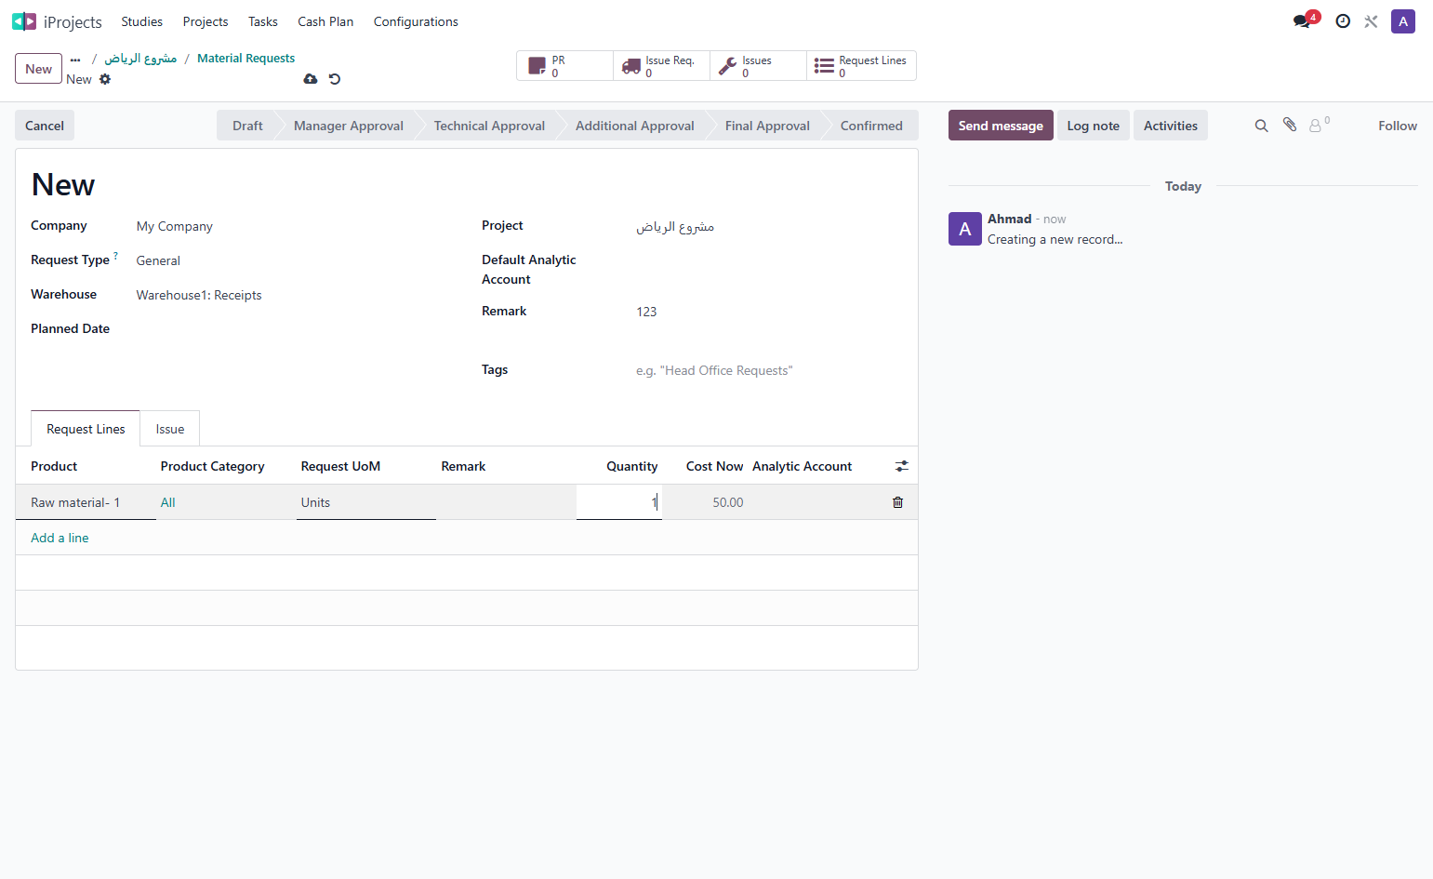
Task: Open the Cash Plan menu
Action: [325, 21]
